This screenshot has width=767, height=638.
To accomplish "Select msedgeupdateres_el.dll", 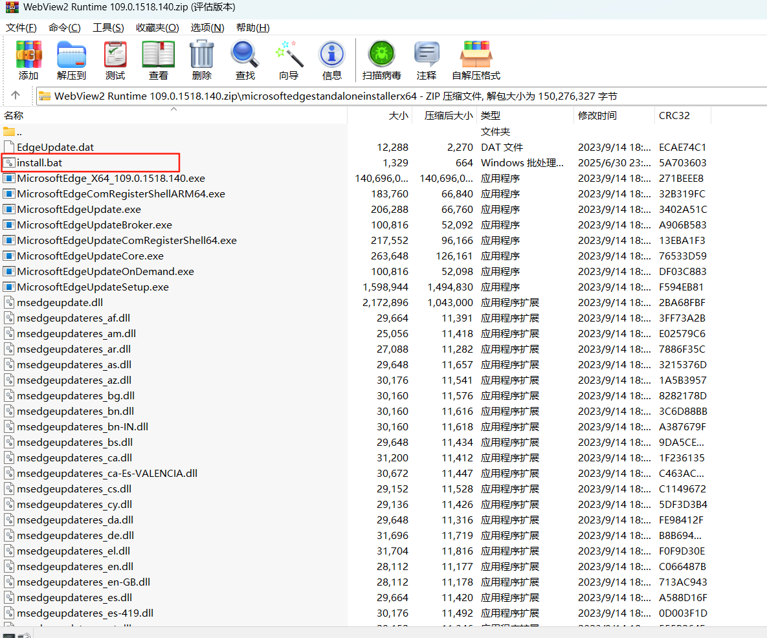I will coord(73,551).
